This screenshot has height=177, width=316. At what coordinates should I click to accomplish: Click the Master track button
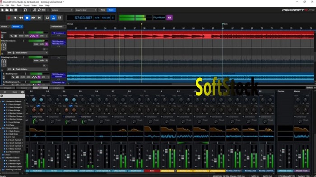[x=17, y=27]
